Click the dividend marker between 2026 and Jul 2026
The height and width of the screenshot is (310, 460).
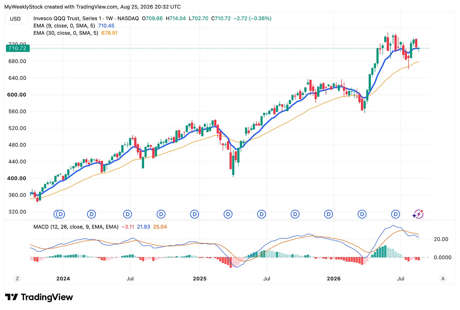362,214
